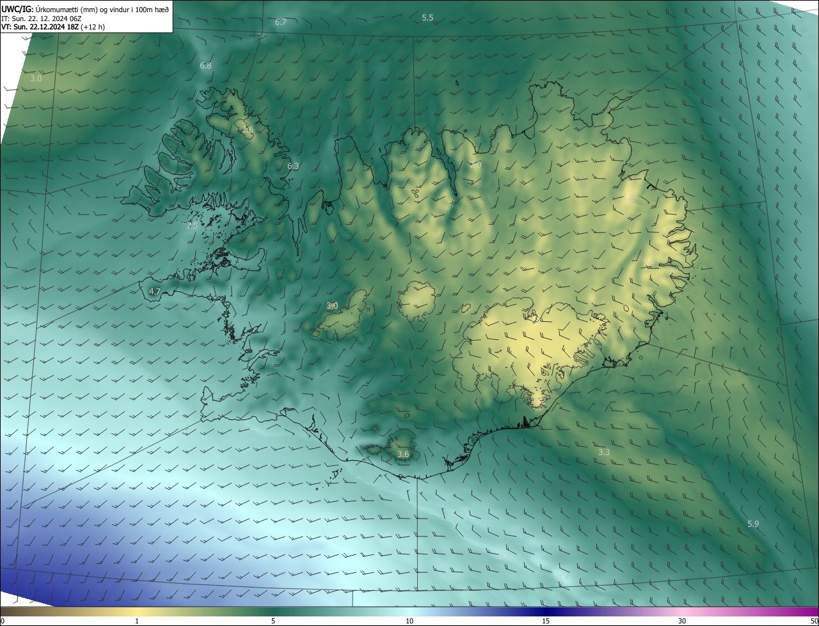Click the 5.9 value label on the map
The height and width of the screenshot is (626, 819).
pos(753,524)
